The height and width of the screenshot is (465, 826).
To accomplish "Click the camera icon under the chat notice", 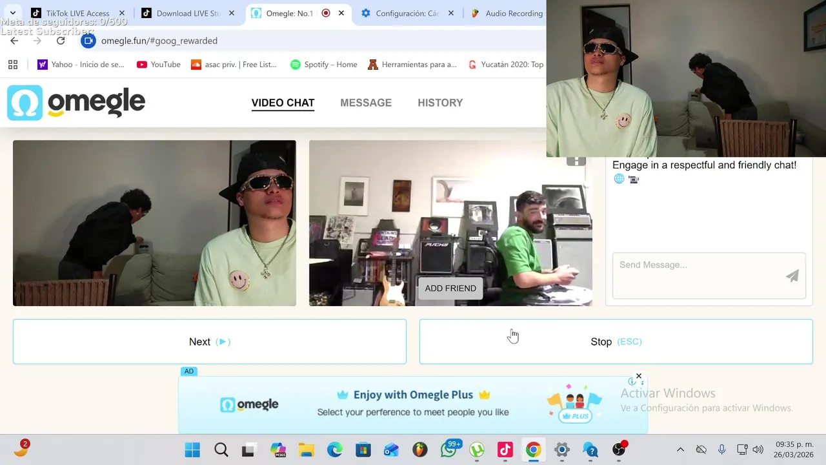I will [x=633, y=179].
